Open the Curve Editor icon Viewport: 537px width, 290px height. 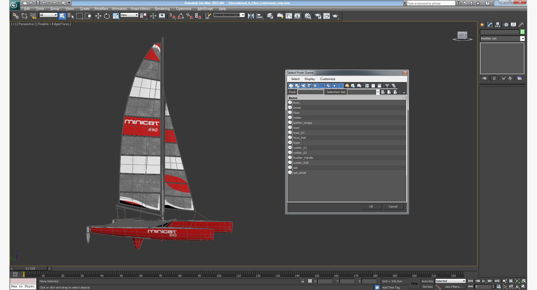click(289, 16)
